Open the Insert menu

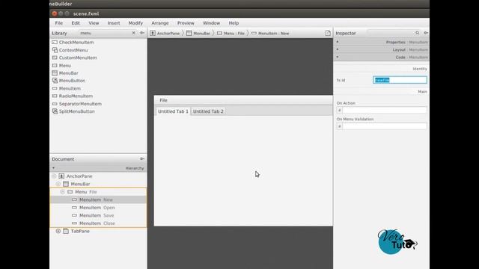click(114, 23)
